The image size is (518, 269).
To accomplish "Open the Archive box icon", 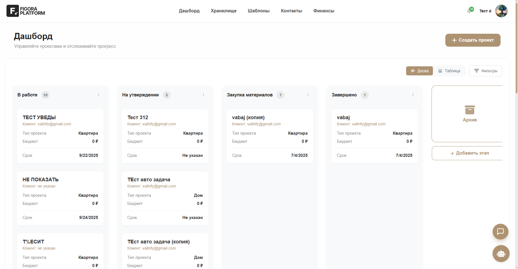I will point(470,110).
